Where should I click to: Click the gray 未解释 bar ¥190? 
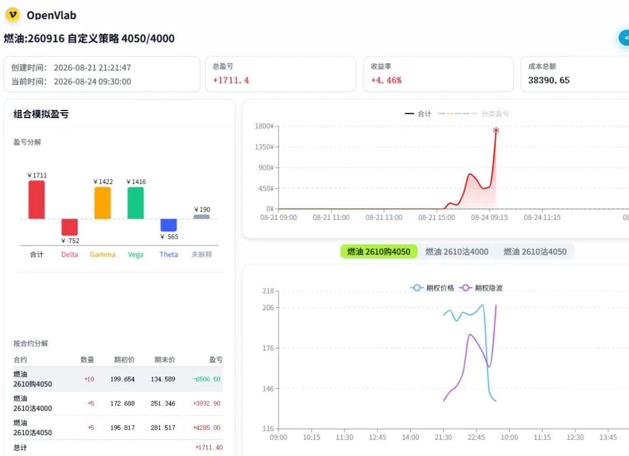coord(202,217)
